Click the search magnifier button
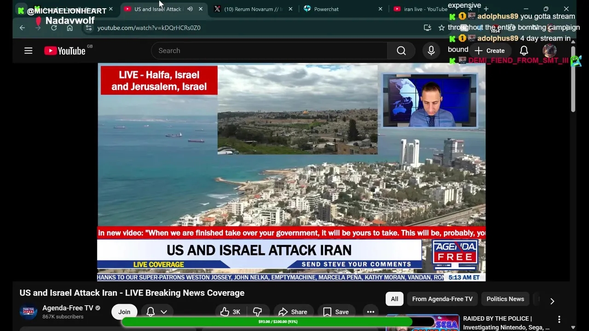 click(401, 51)
